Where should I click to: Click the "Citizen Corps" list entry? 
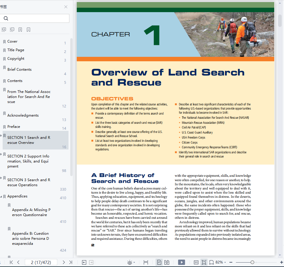(x=190, y=142)
